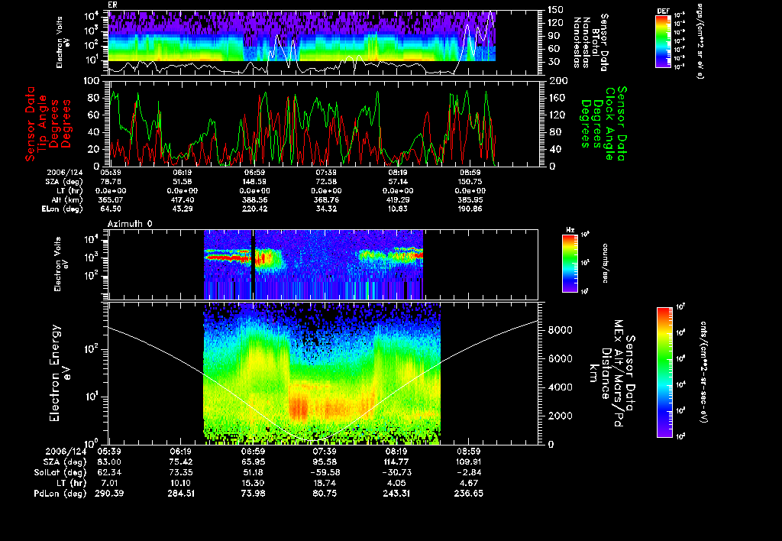Select PdLon value 73.98
782x541 pixels.
[x=253, y=494]
